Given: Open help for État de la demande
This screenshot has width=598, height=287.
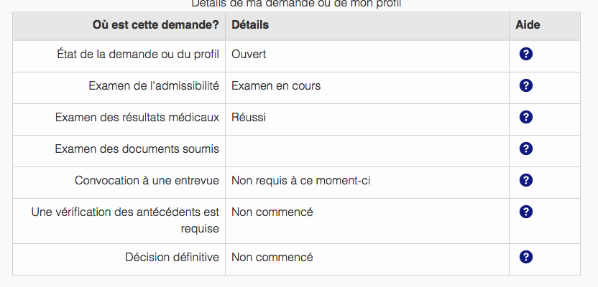Looking at the screenshot, I should 525,54.
